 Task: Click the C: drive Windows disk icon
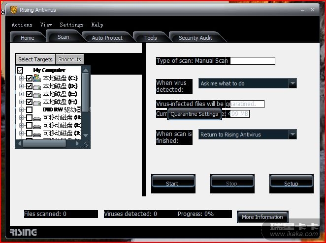(37, 78)
